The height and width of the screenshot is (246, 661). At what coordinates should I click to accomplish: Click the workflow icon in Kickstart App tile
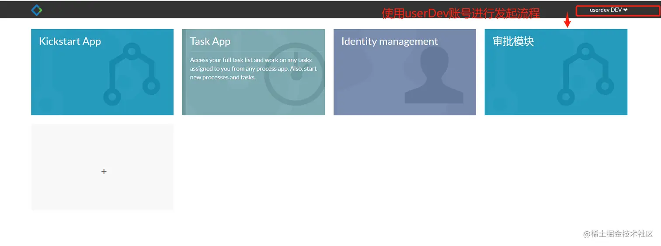[x=132, y=74]
